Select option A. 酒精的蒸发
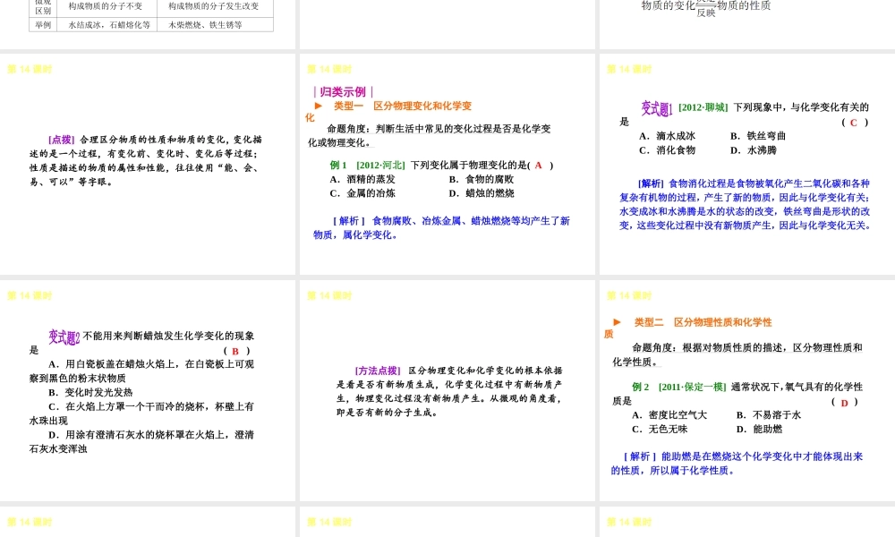The height and width of the screenshot is (537, 895). [362, 179]
